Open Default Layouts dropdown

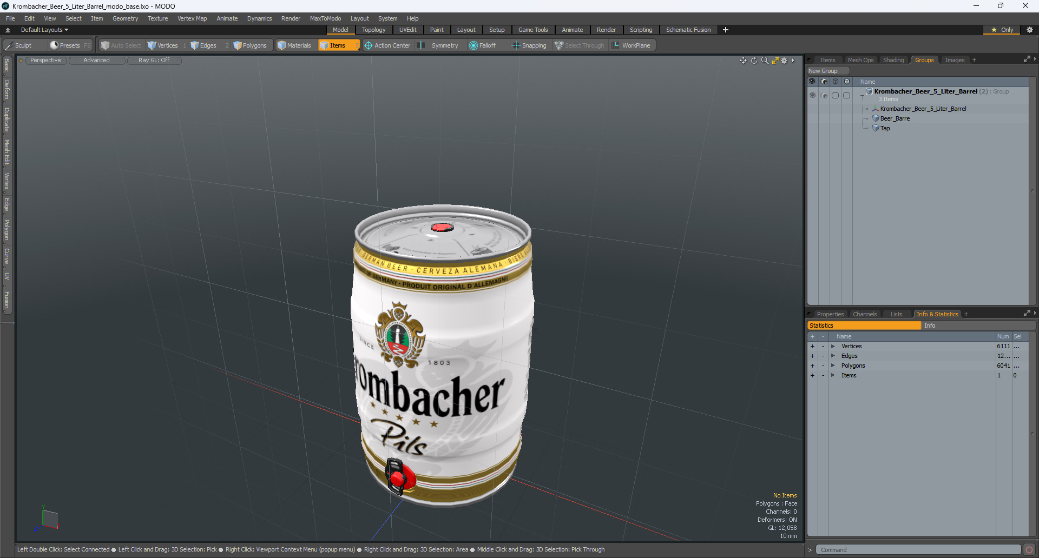click(x=44, y=30)
